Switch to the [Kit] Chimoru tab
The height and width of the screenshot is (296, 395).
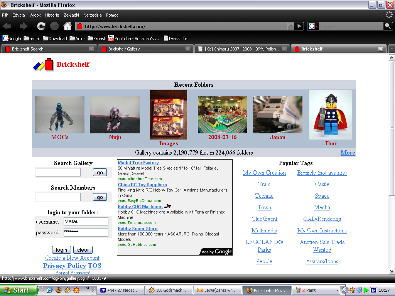[242, 49]
